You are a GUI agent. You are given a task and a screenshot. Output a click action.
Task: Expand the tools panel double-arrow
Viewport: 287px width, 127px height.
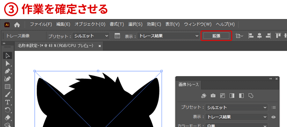(x=4, y=43)
